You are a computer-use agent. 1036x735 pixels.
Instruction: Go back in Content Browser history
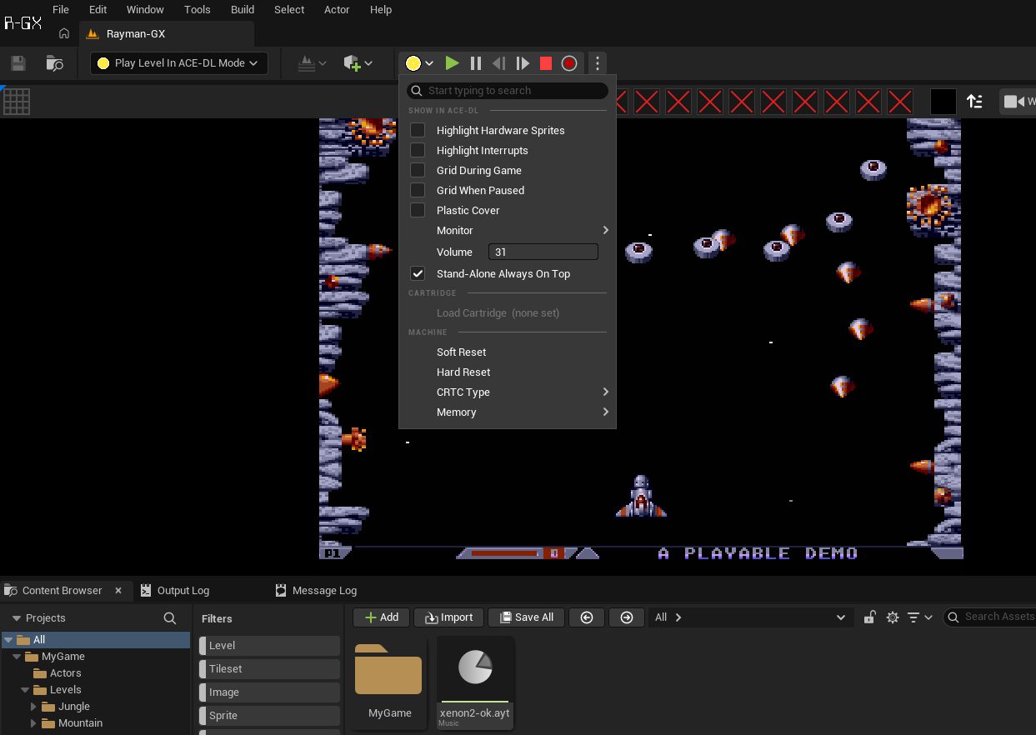(587, 617)
